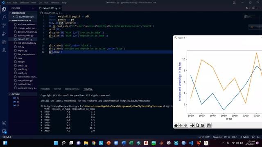The image size is (262, 147).
Task: Open the View menu
Action: pyautogui.click(x=34, y=3)
